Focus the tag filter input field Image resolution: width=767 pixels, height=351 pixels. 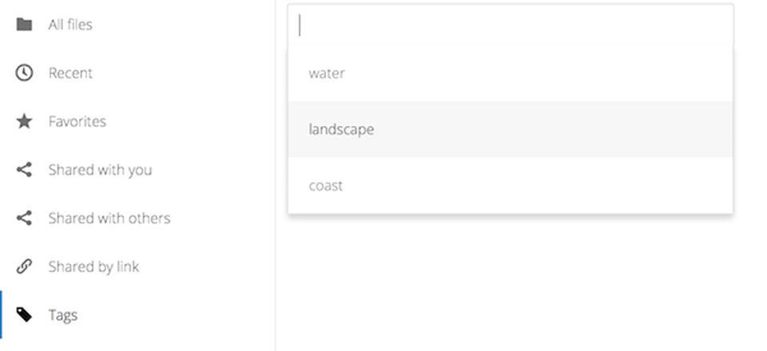coord(511,25)
